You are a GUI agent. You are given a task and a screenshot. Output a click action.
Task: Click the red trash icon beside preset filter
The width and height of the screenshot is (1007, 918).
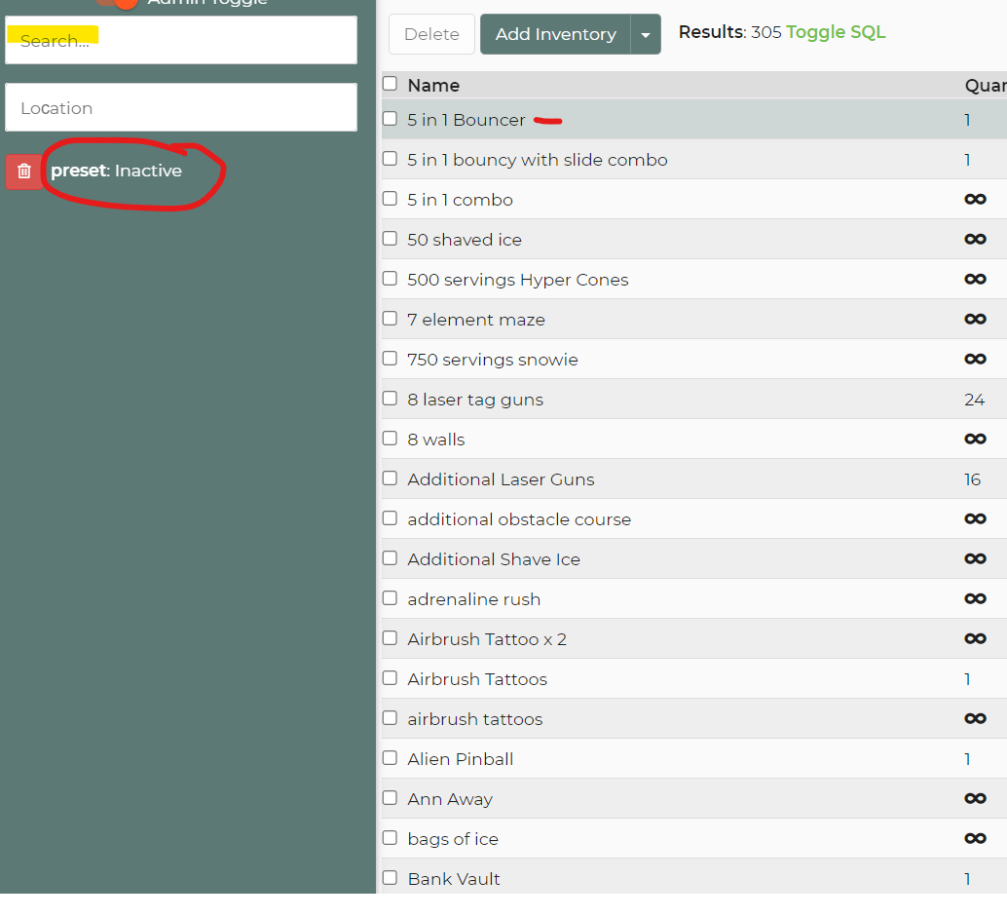pyautogui.click(x=24, y=172)
